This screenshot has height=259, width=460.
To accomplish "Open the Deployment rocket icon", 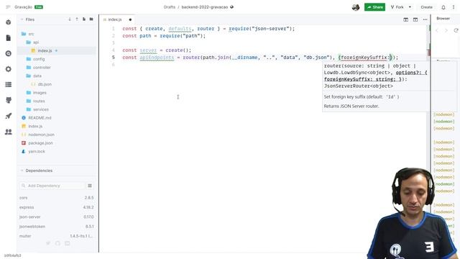I will coord(9,116).
